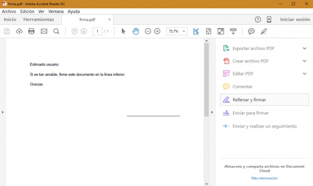Collapse the right tools pane arrow
Screen dimensions: 313x186
pyautogui.click(x=212, y=112)
